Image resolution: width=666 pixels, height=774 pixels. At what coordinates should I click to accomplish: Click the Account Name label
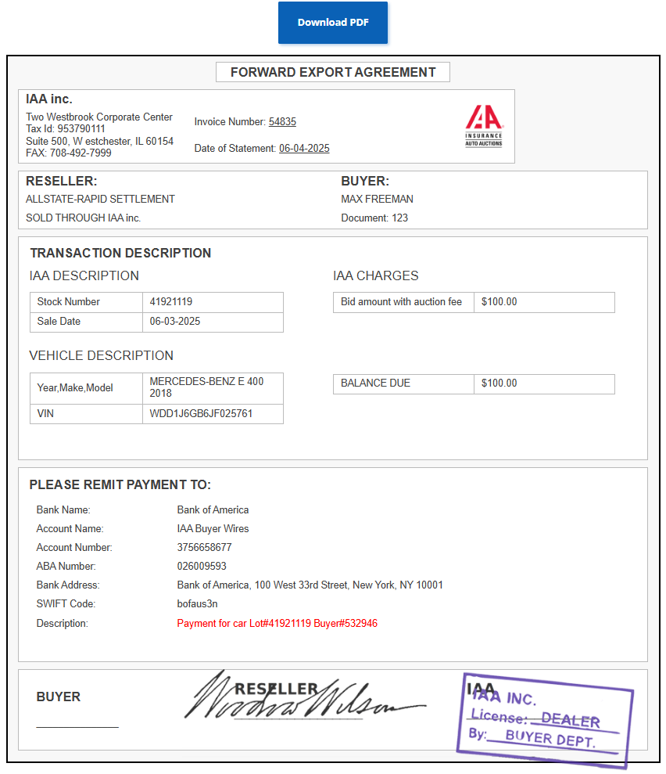[70, 529]
